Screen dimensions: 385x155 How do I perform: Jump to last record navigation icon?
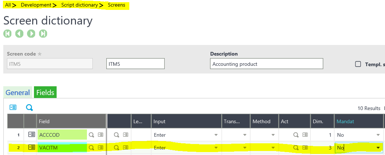[43, 34]
